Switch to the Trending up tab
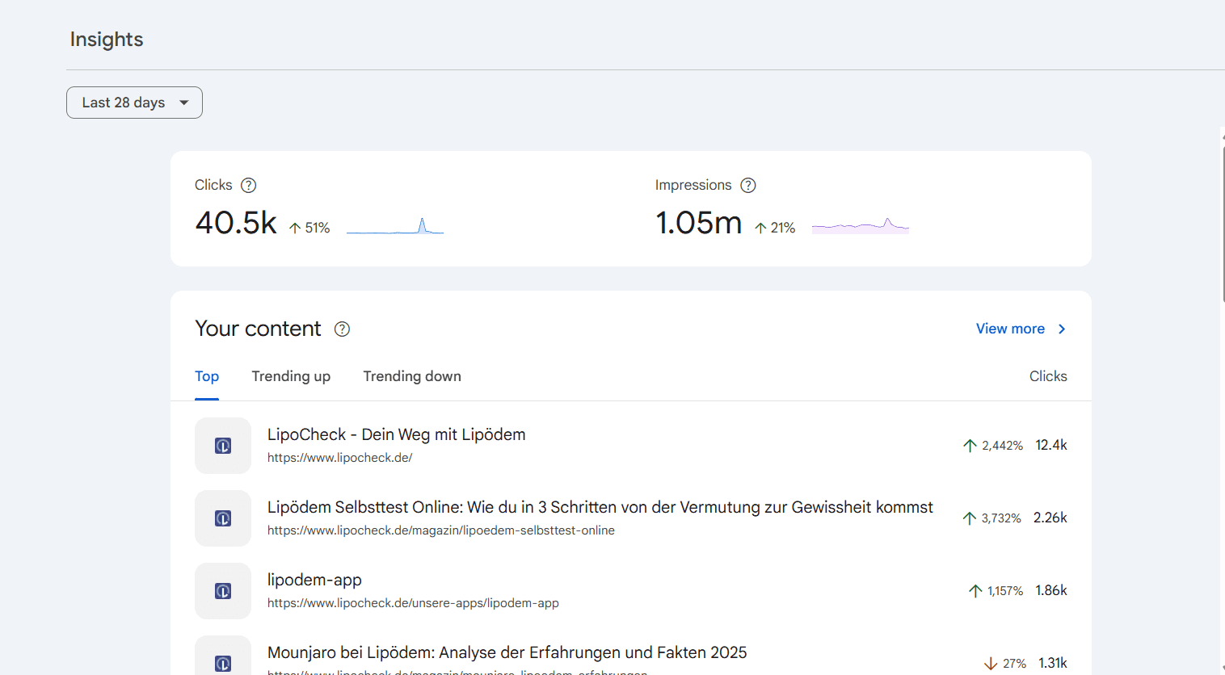This screenshot has height=675, width=1225. (x=291, y=376)
